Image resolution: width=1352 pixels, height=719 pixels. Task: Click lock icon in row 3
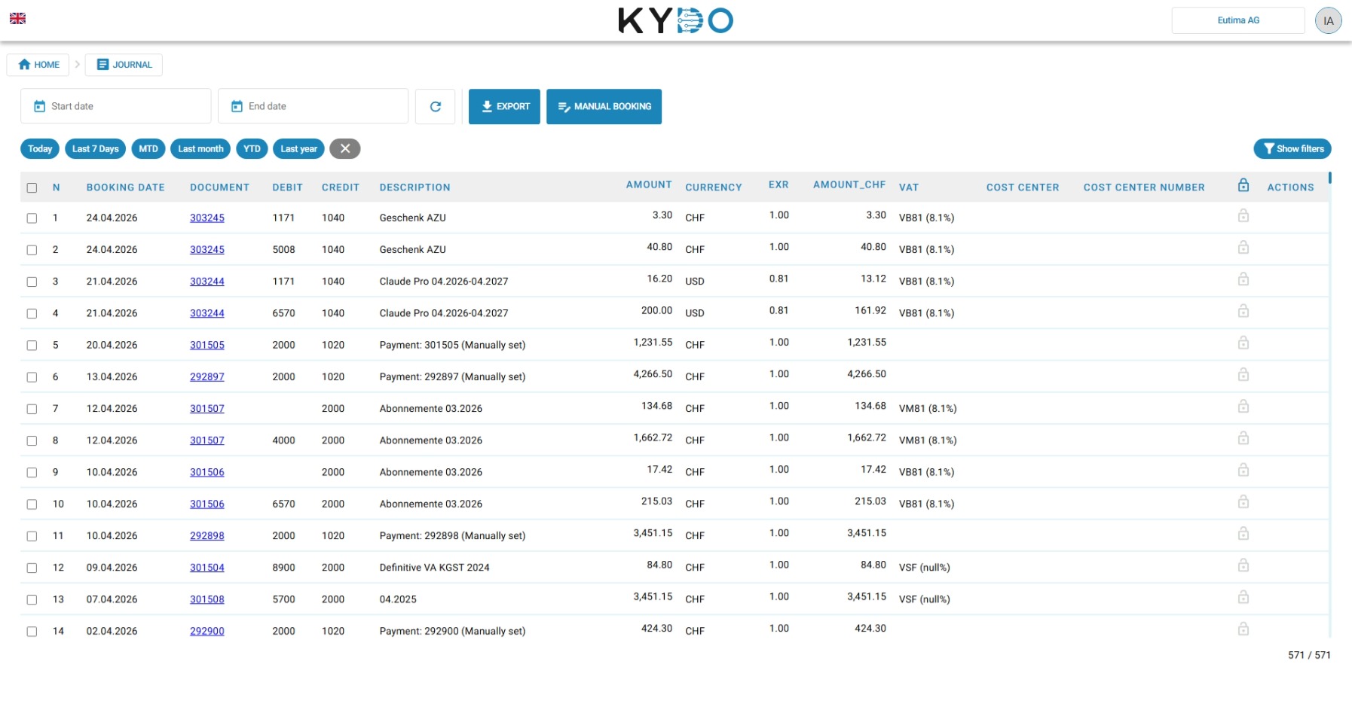pyautogui.click(x=1243, y=279)
